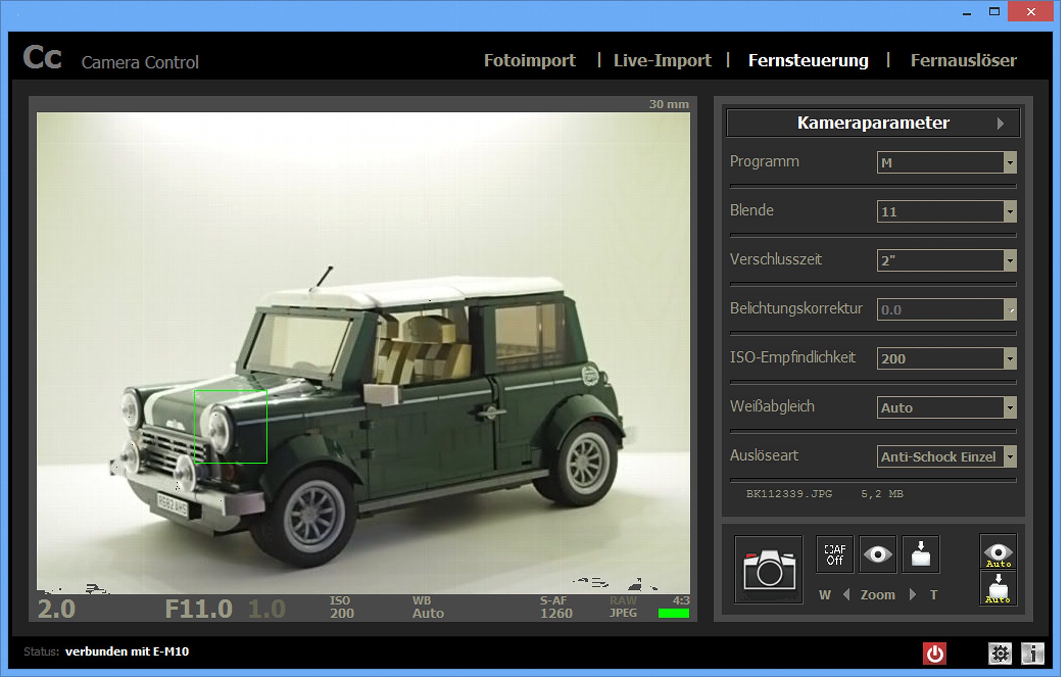Open settings gear icon
Image resolution: width=1061 pixels, height=677 pixels.
click(1000, 653)
